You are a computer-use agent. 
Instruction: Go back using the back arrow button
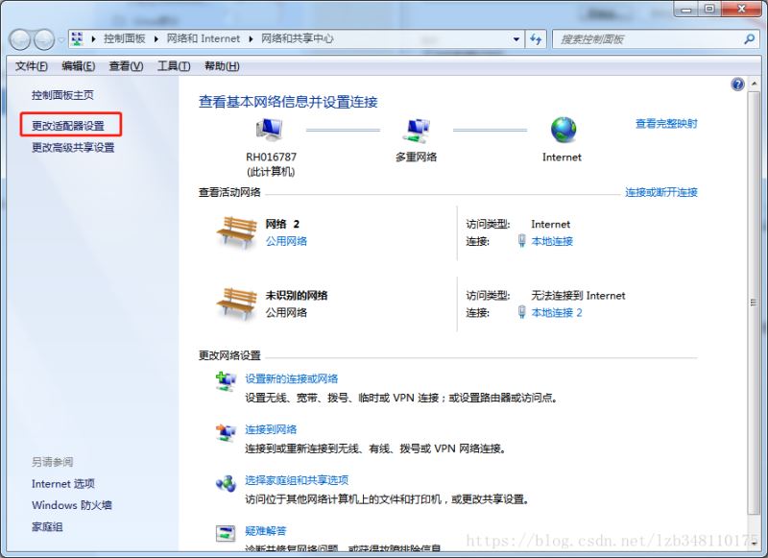(21, 39)
